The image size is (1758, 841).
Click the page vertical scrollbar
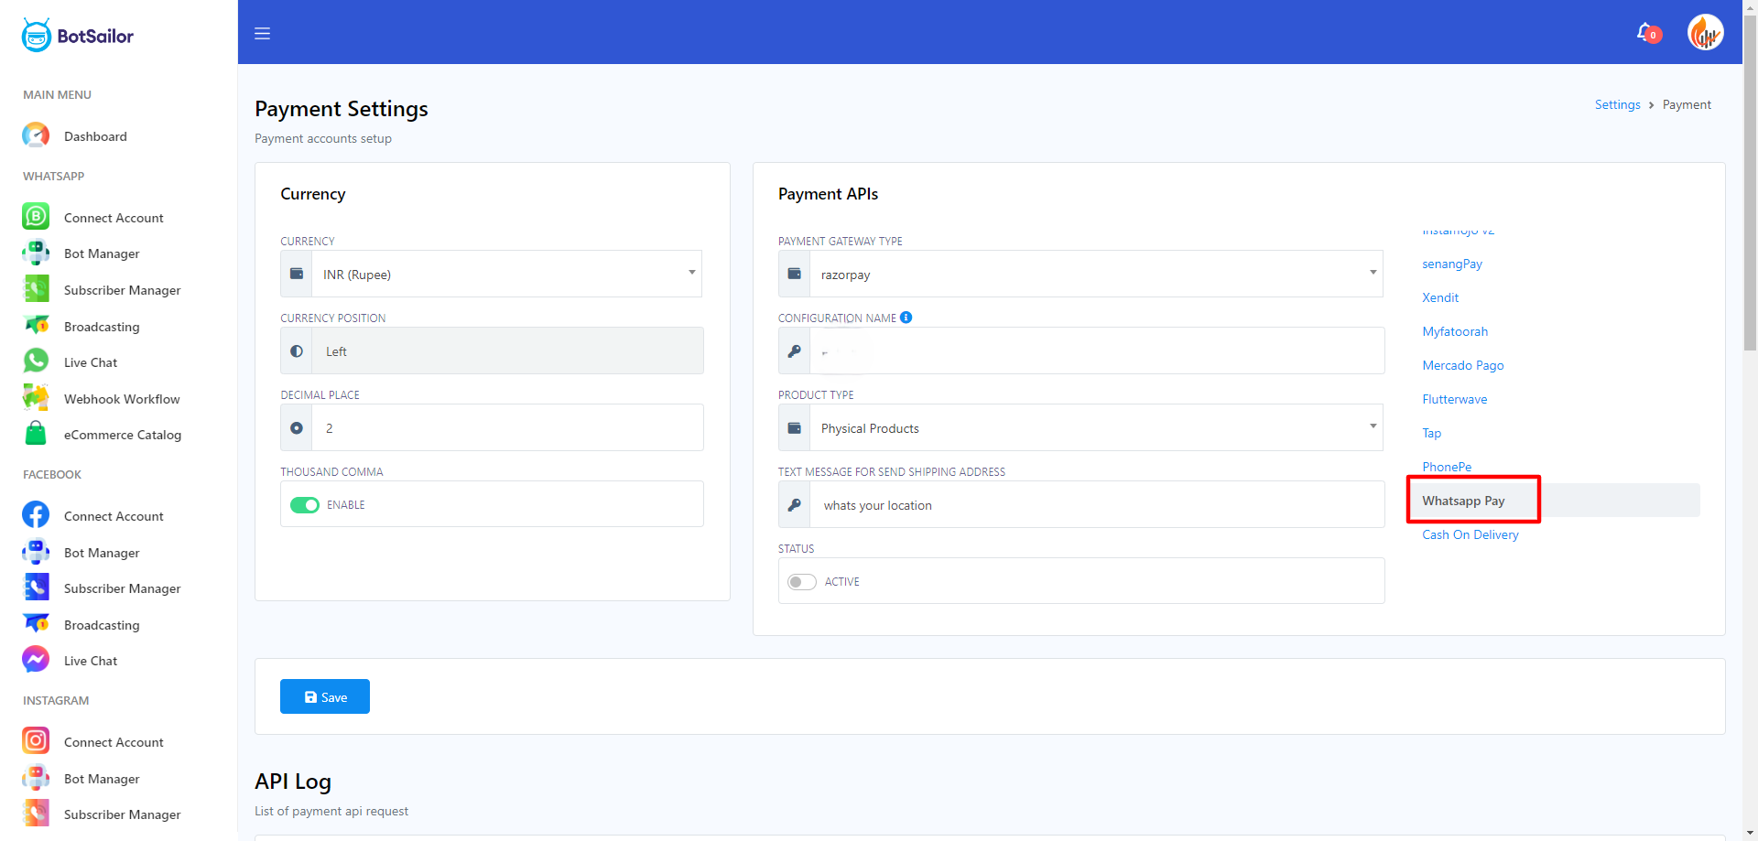pos(1750,183)
